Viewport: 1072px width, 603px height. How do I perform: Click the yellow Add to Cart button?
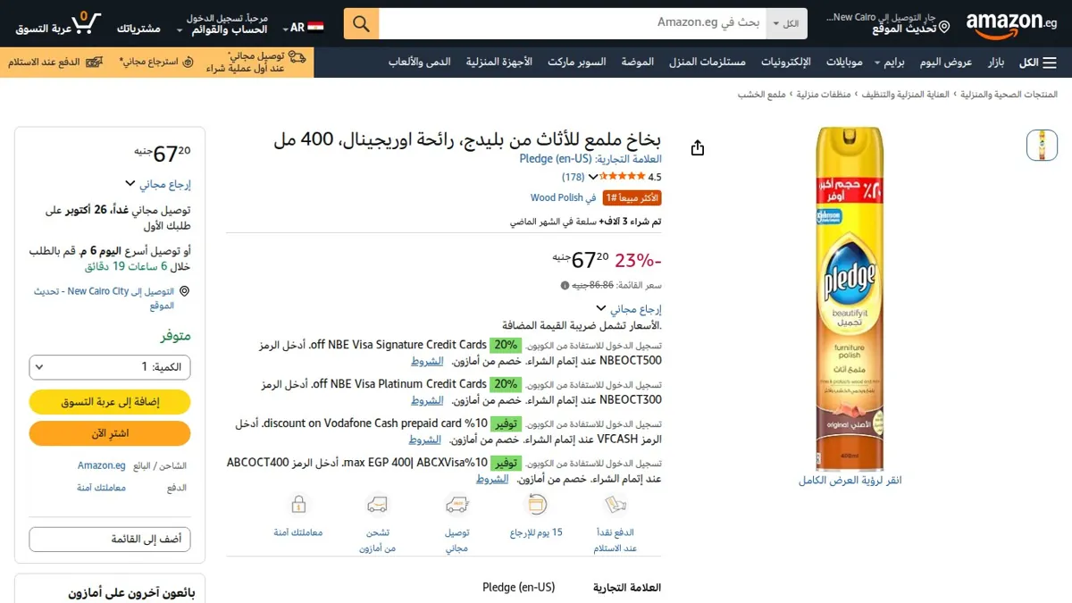110,402
